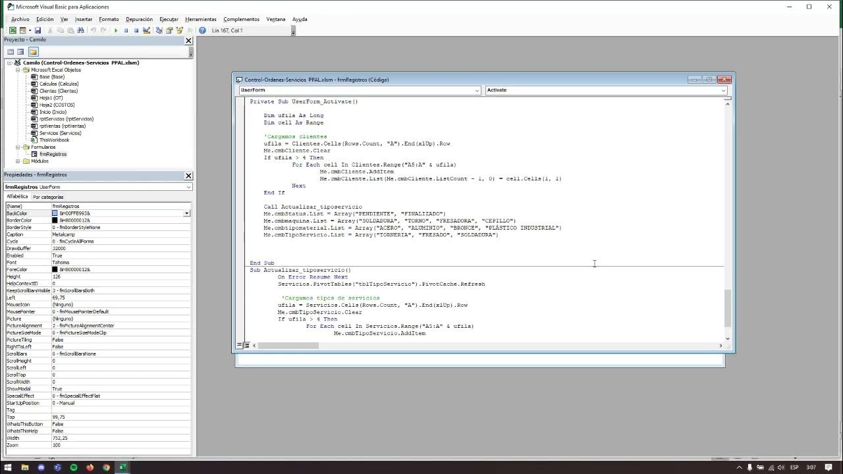Open the Object Browser toolbar icon
The height and width of the screenshot is (474, 843).
(179, 30)
